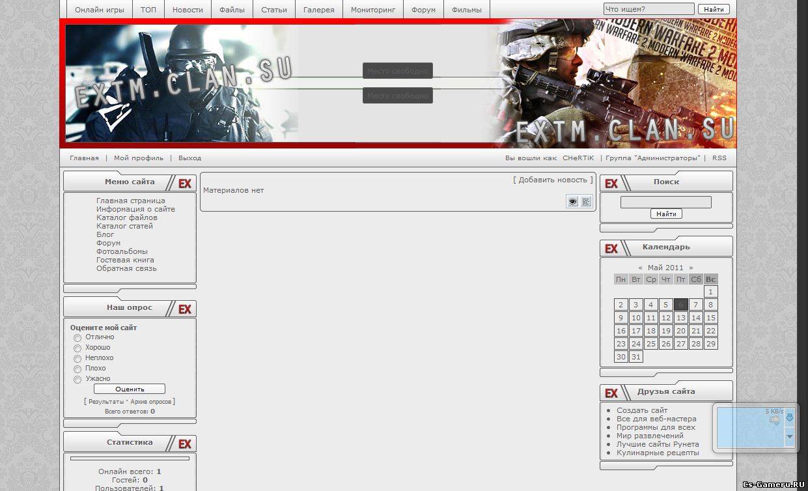Viewport: 808px width, 491px height.
Task: Select day 31 in the calendar
Action: [x=636, y=357]
